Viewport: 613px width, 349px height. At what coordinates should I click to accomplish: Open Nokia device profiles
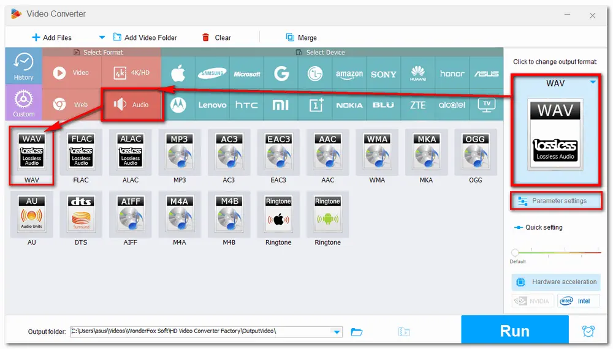coord(349,105)
